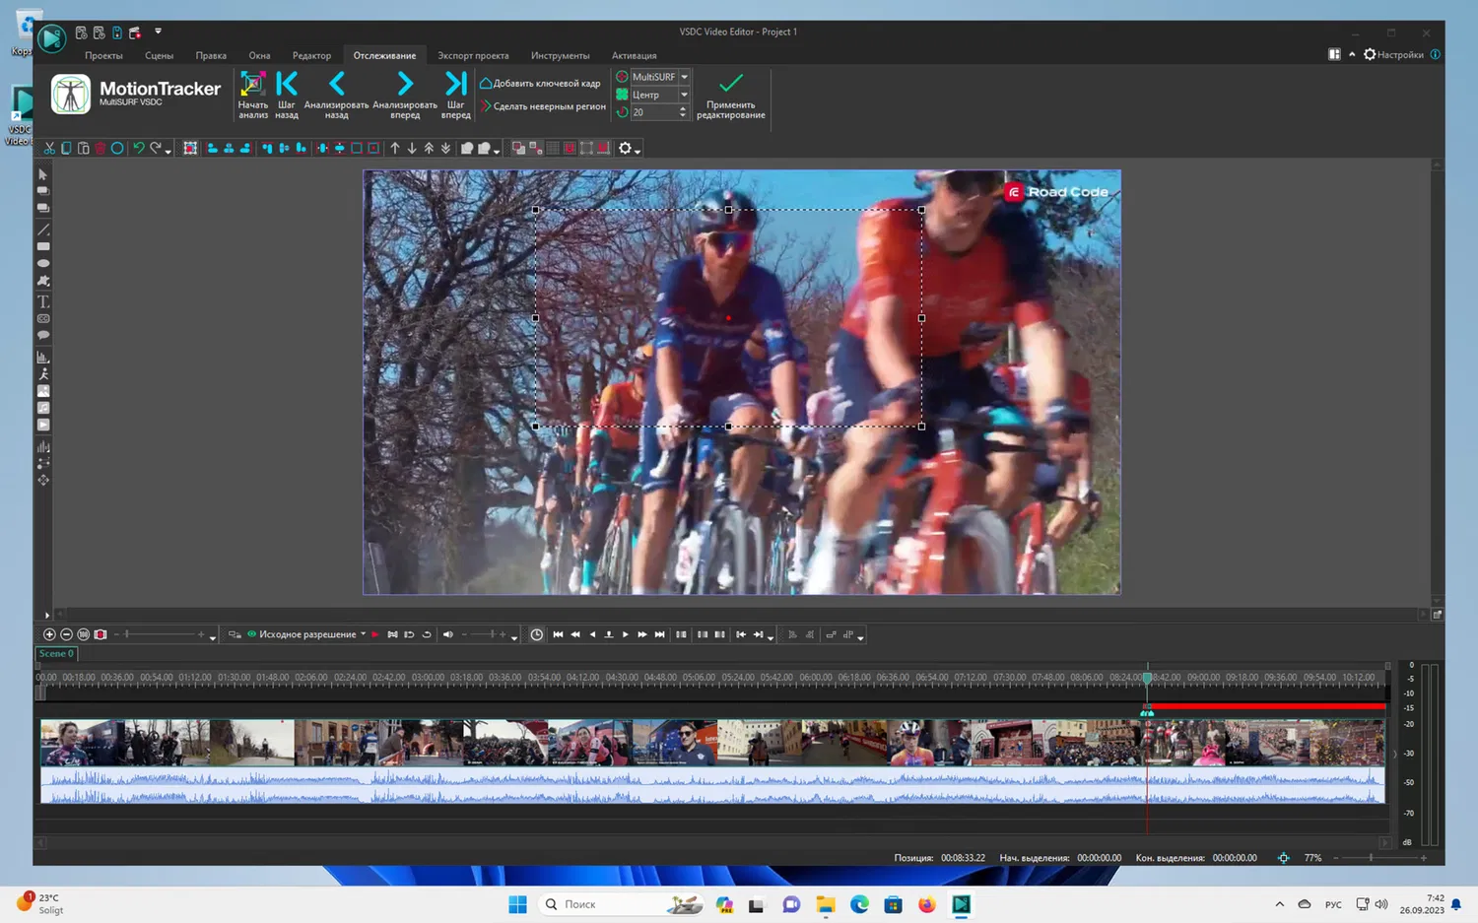The height and width of the screenshot is (923, 1478).
Task: Click the red tracking center point
Action: click(728, 318)
